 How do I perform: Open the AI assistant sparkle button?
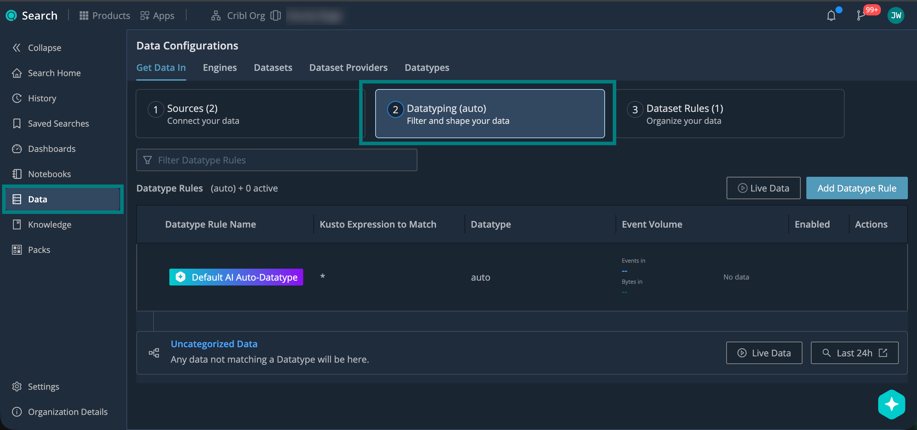click(x=892, y=404)
